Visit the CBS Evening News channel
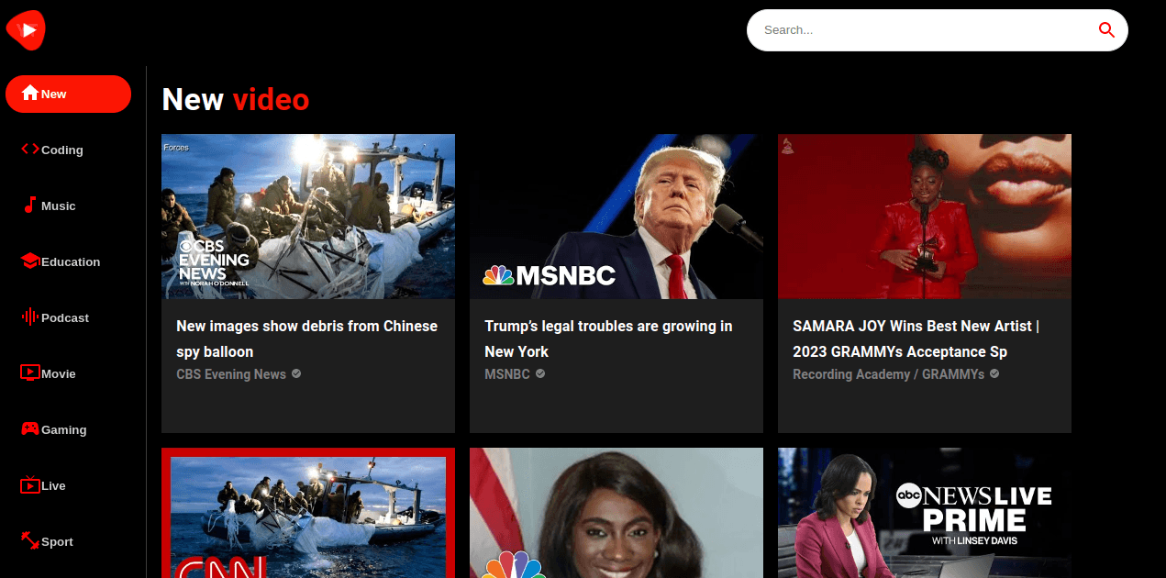The image size is (1166, 578). [x=231, y=374]
